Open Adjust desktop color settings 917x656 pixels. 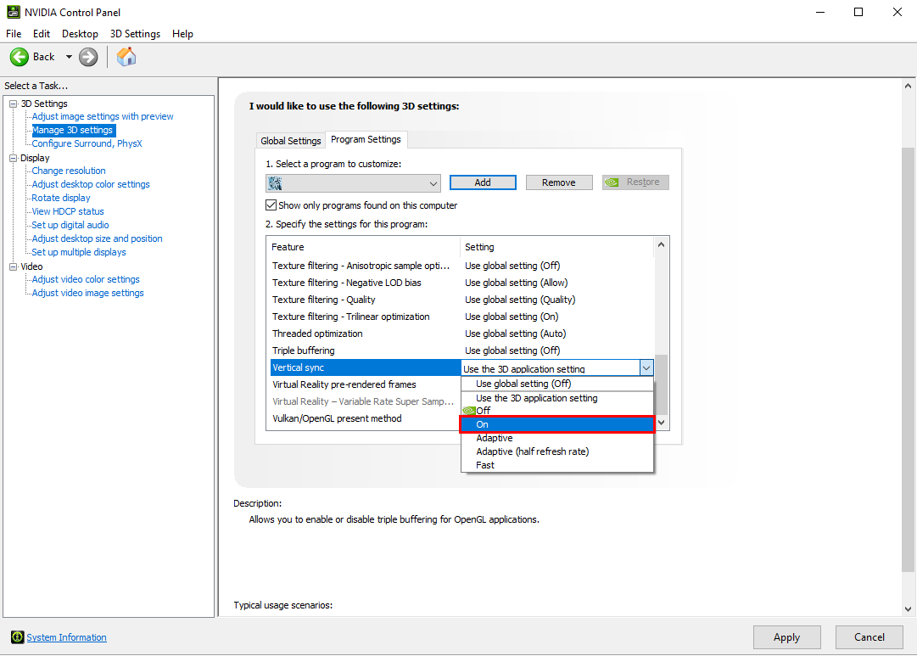91,184
